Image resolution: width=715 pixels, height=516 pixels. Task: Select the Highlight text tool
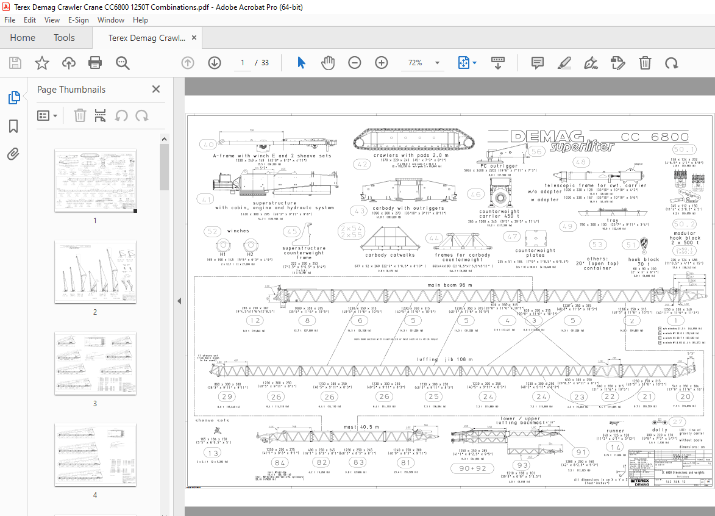tap(564, 62)
